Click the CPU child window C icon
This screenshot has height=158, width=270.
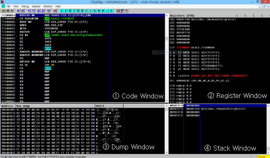(3, 6)
